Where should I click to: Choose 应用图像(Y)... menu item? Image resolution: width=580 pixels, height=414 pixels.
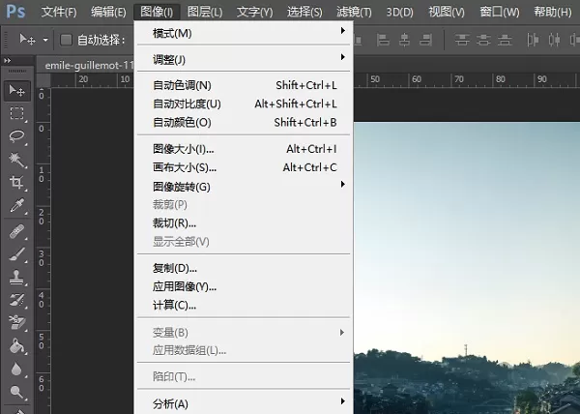(244, 286)
